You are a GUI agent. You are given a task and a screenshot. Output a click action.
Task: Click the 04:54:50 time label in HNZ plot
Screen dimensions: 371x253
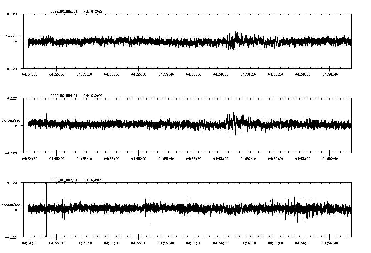(30, 243)
